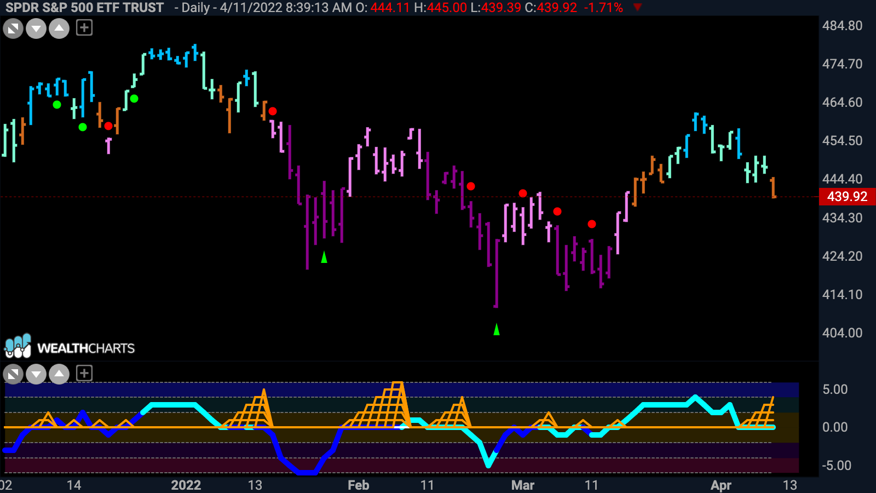The width and height of the screenshot is (876, 493).
Task: Click the green arrow marker below late-January low
Action: tap(324, 256)
